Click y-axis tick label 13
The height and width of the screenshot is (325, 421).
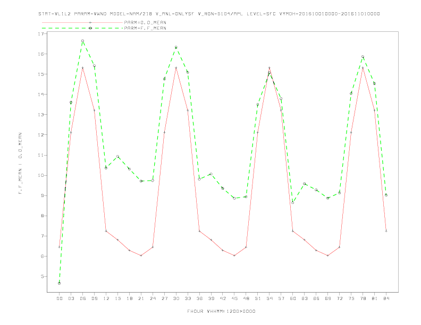[x=41, y=115]
